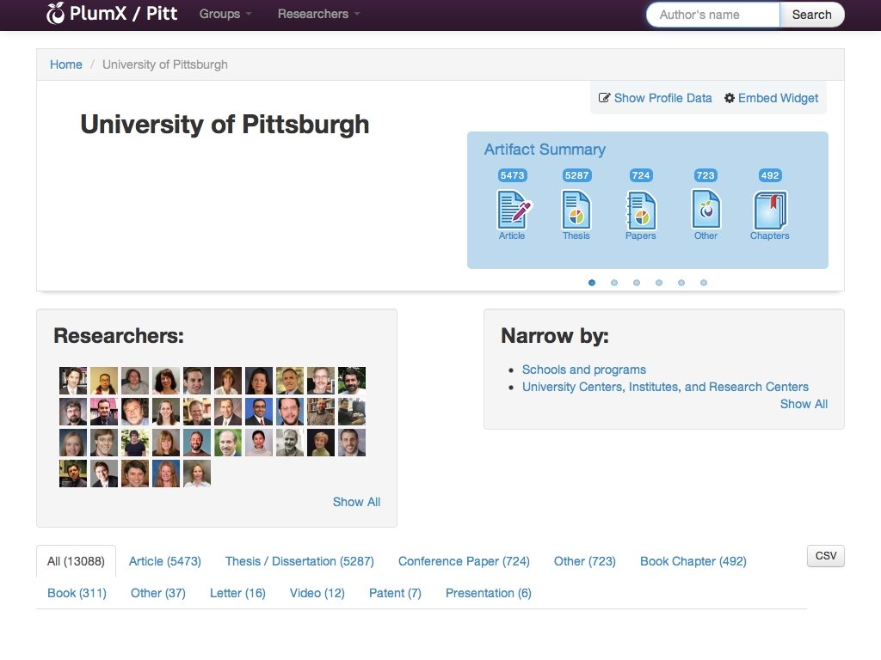Open the Video (12) tab
The height and width of the screenshot is (660, 881).
[317, 593]
